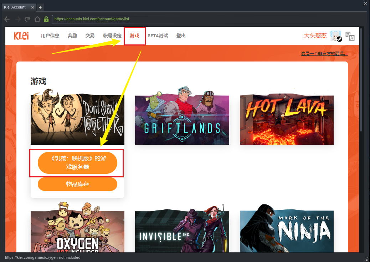Go back to the previous page
This screenshot has height=262, width=370.
pos(7,19)
